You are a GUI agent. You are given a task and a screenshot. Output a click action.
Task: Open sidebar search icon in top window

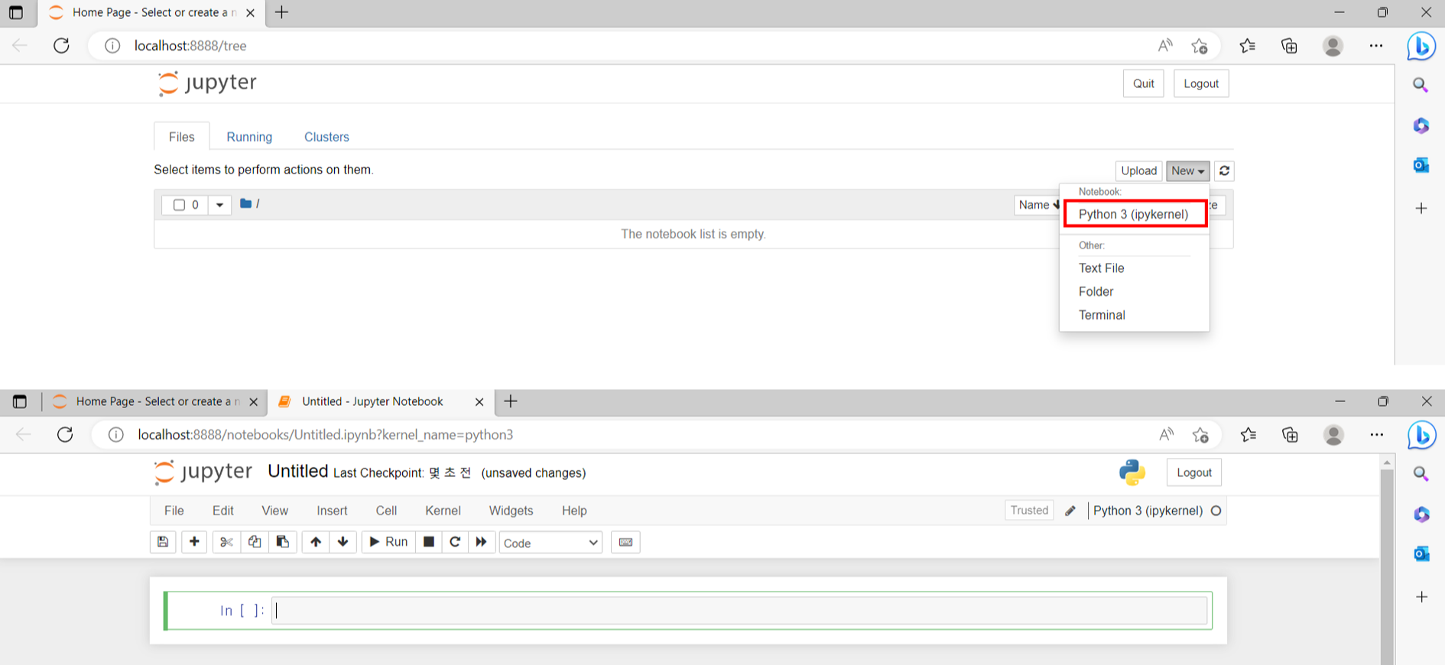pos(1421,85)
